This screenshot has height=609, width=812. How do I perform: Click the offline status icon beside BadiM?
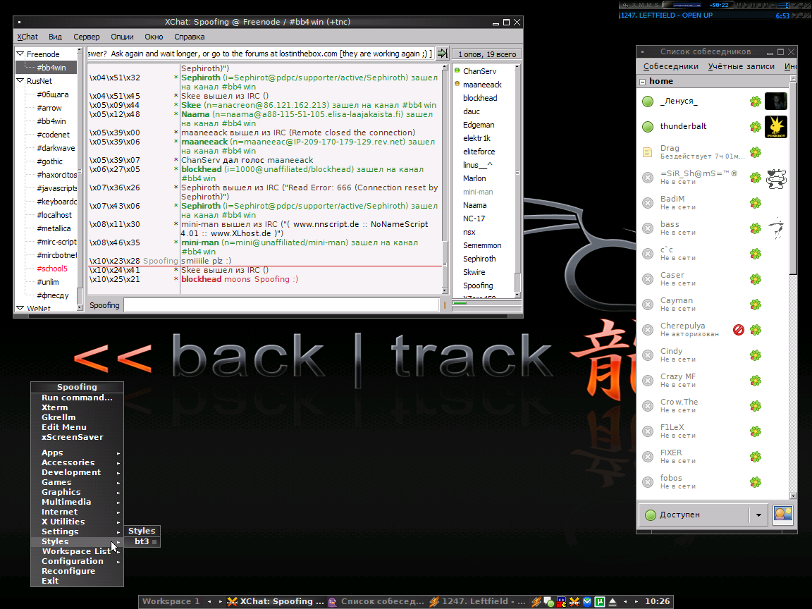pyautogui.click(x=648, y=203)
